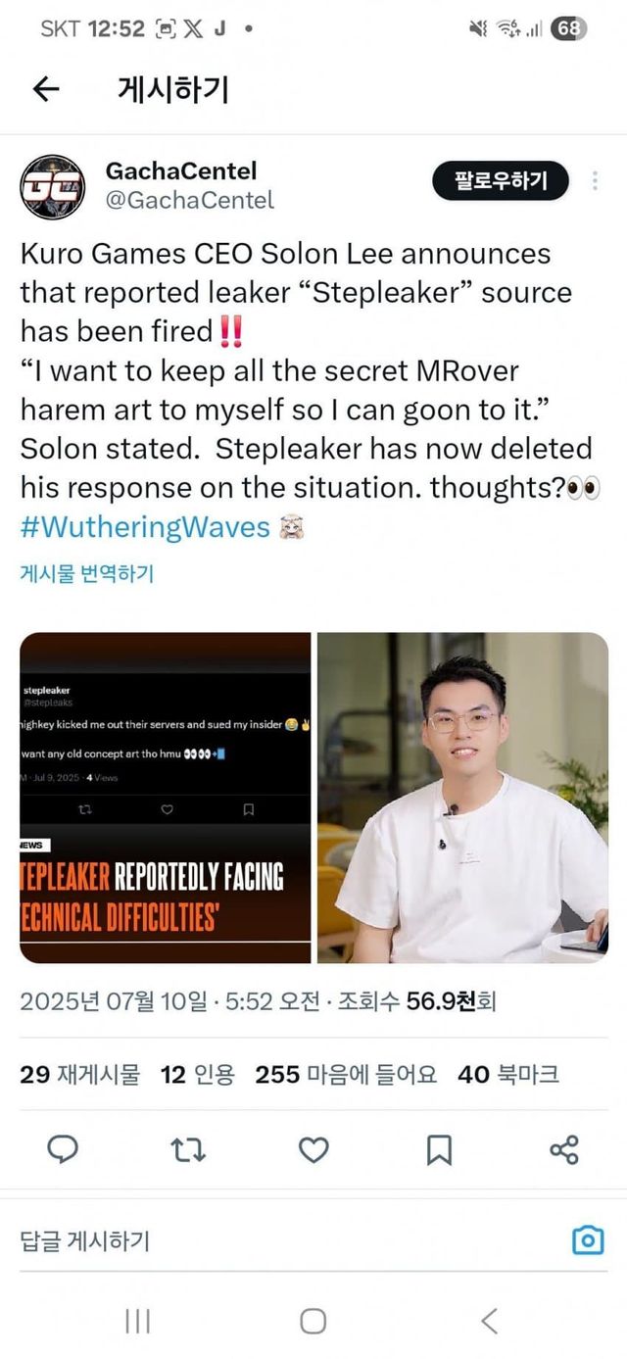
Task: Bookmark the post with bookmark icon
Action: 439,1149
